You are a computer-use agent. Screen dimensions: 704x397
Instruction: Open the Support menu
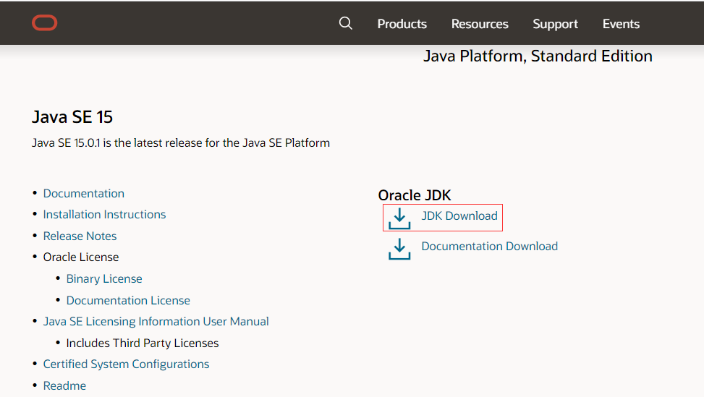click(555, 24)
